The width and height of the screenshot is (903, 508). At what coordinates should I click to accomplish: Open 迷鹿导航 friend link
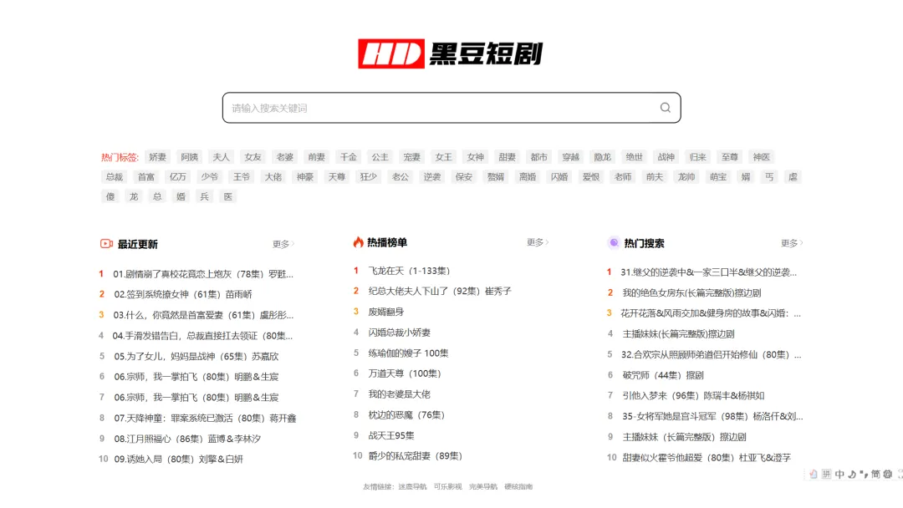coord(412,487)
